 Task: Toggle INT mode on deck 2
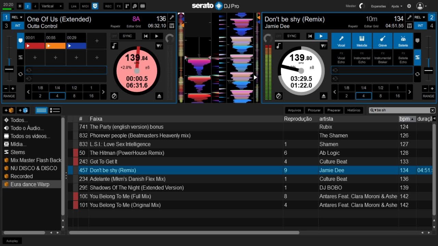click(x=420, y=26)
